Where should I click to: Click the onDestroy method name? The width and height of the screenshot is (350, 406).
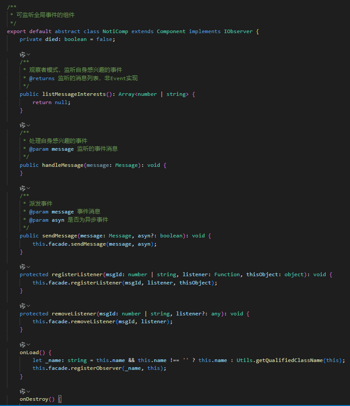point(34,399)
